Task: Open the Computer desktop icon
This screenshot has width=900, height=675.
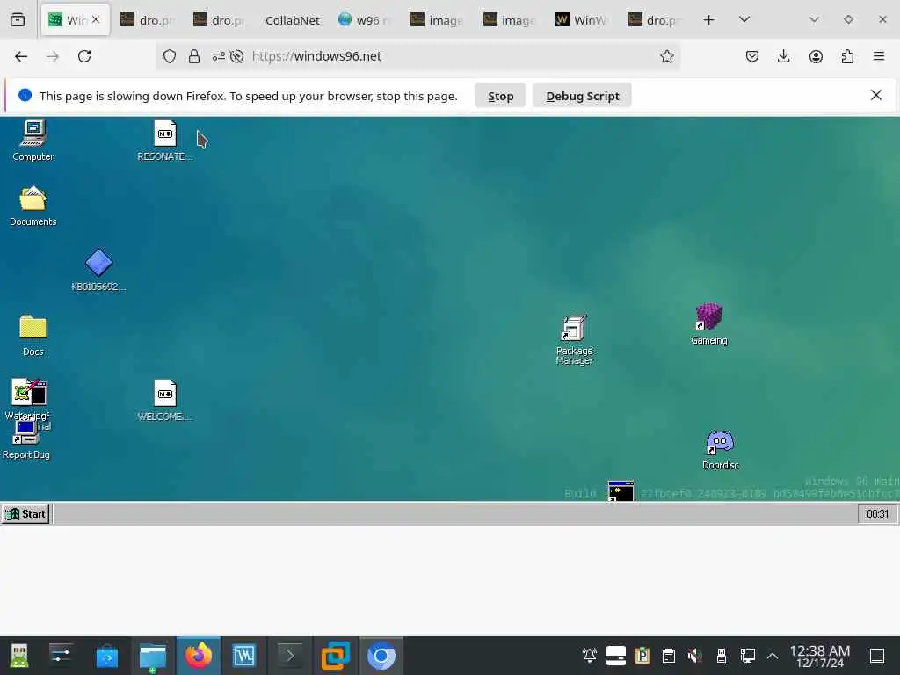Action: point(33,140)
